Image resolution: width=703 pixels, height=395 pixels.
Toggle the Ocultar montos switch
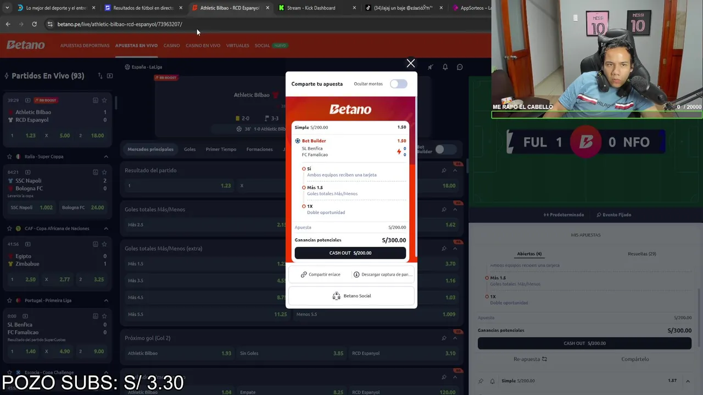[x=399, y=84]
